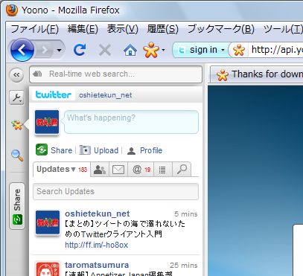Click taromatsumura author name

point(97,265)
